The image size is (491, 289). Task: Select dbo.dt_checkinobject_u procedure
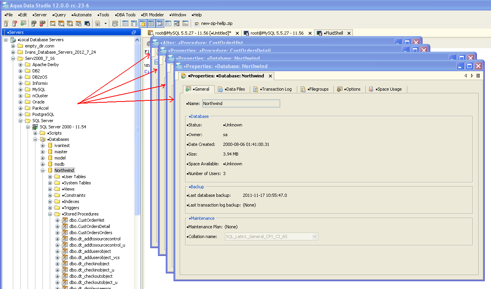[x=92, y=270]
